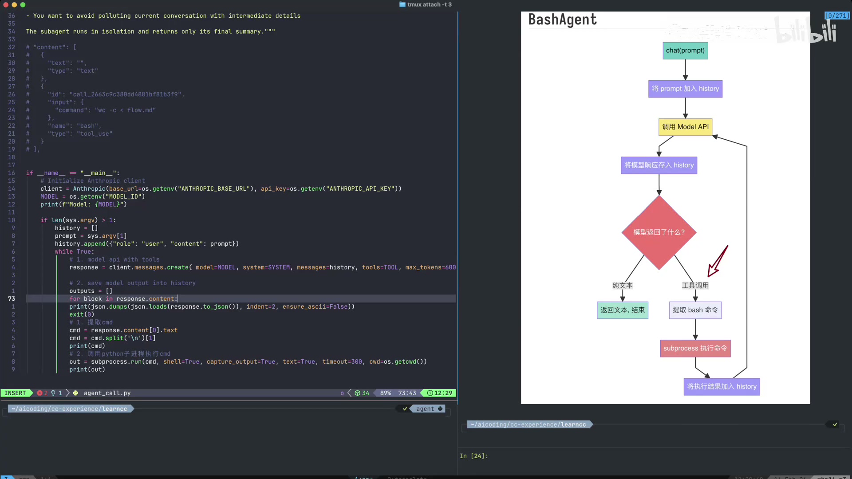The width and height of the screenshot is (852, 479).
Task: Click the "调用 Model API" node in flowchart
Action: click(x=685, y=127)
